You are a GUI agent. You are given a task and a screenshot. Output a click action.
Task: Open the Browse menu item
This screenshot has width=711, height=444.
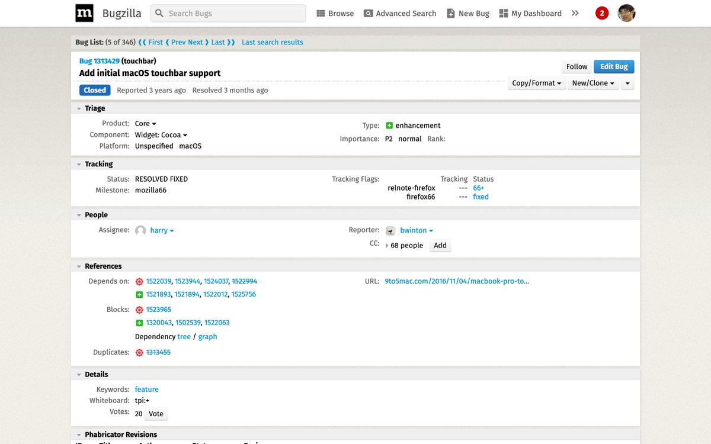click(x=335, y=13)
